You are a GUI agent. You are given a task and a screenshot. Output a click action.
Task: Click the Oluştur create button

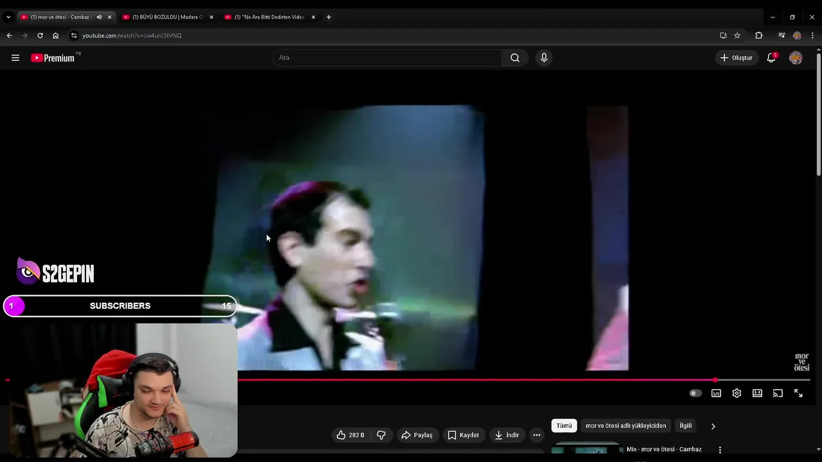pyautogui.click(x=737, y=58)
